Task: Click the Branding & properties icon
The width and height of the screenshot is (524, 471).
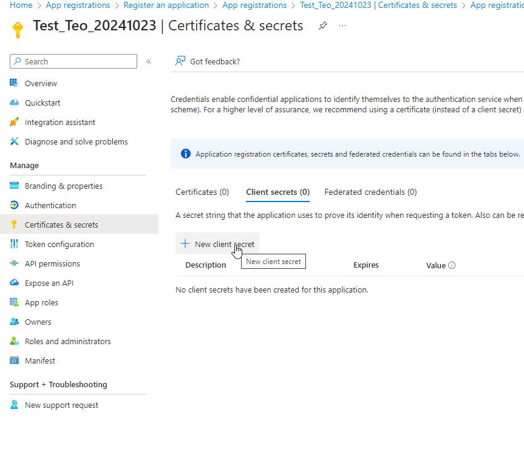Action: 14,186
